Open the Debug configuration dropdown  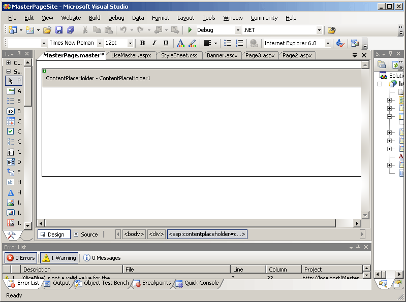point(238,30)
